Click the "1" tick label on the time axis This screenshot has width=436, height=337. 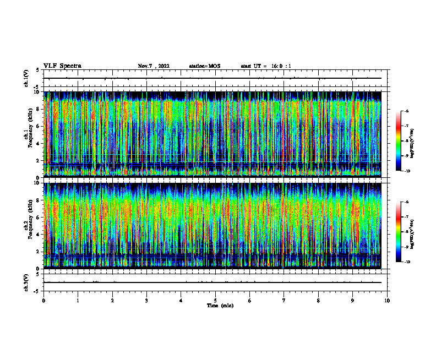pyautogui.click(x=78, y=301)
